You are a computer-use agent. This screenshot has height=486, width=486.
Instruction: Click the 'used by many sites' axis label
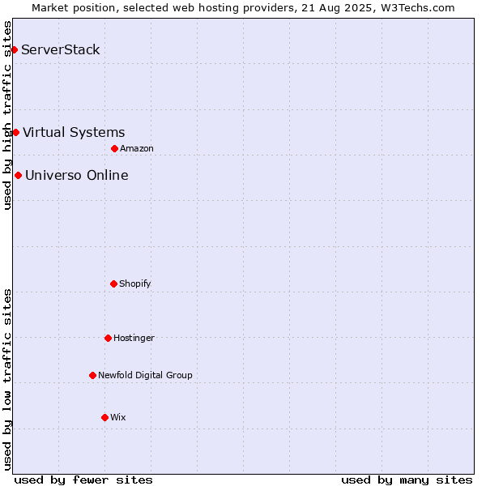pyautogui.click(x=407, y=480)
